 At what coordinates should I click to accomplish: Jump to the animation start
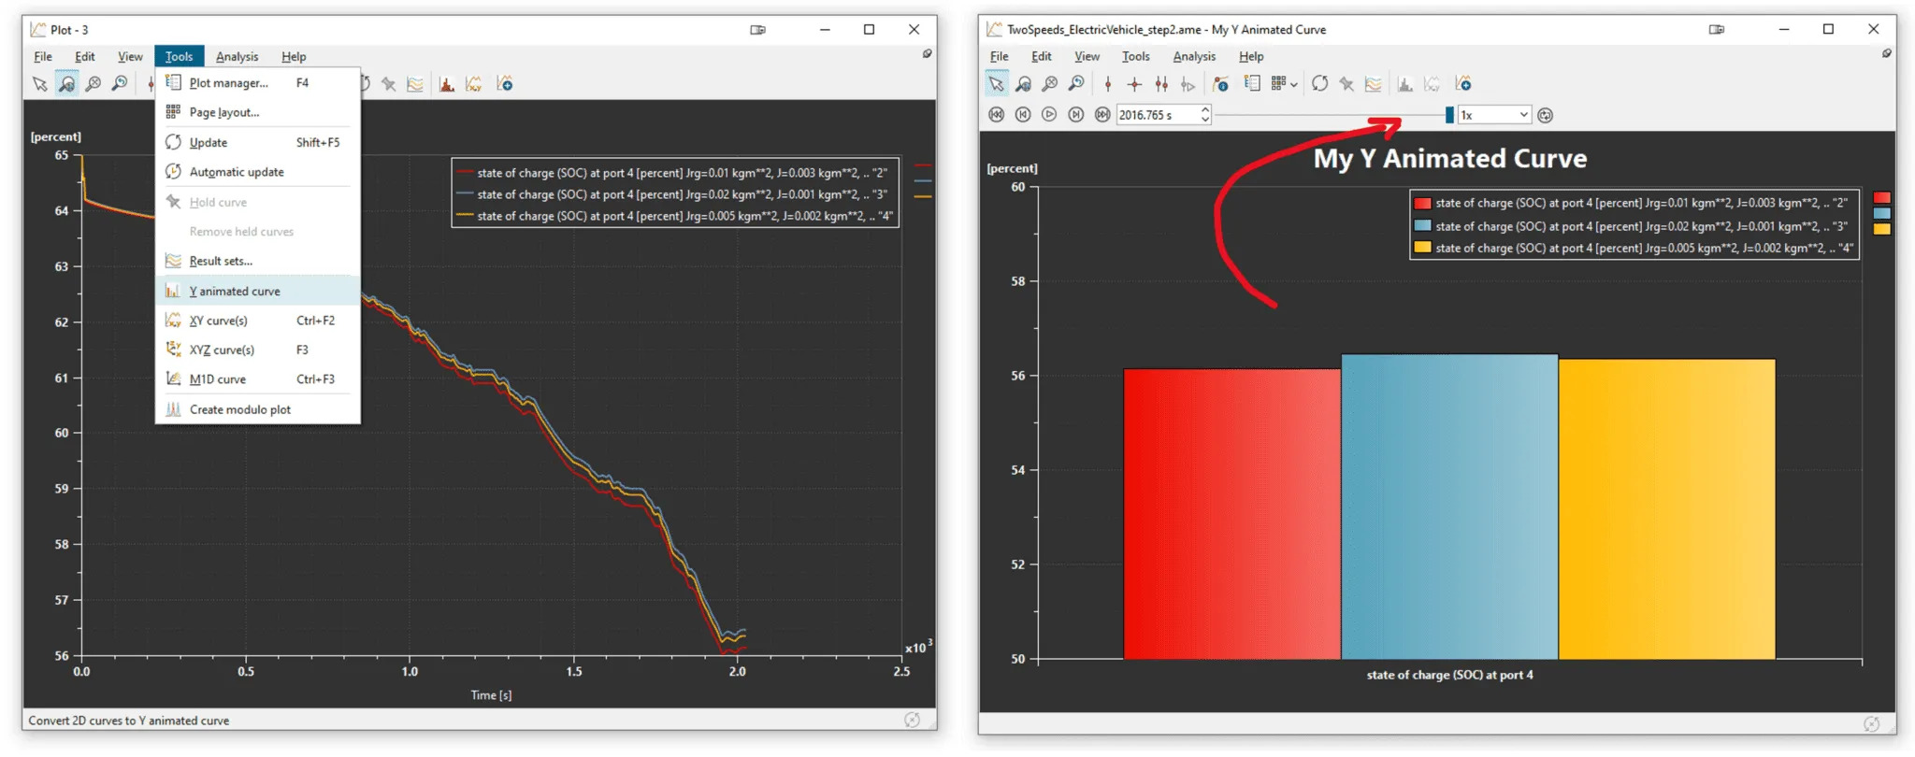click(x=997, y=115)
